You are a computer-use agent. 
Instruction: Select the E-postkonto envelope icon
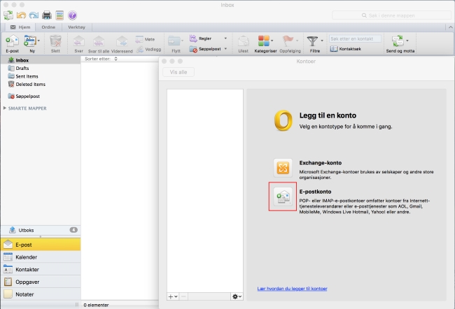283,196
